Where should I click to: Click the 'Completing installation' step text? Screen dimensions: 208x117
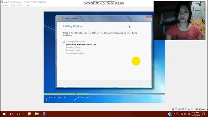tap(76, 53)
